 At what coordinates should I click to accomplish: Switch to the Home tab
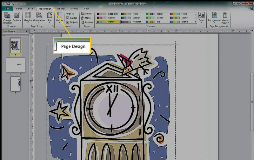click(19, 9)
